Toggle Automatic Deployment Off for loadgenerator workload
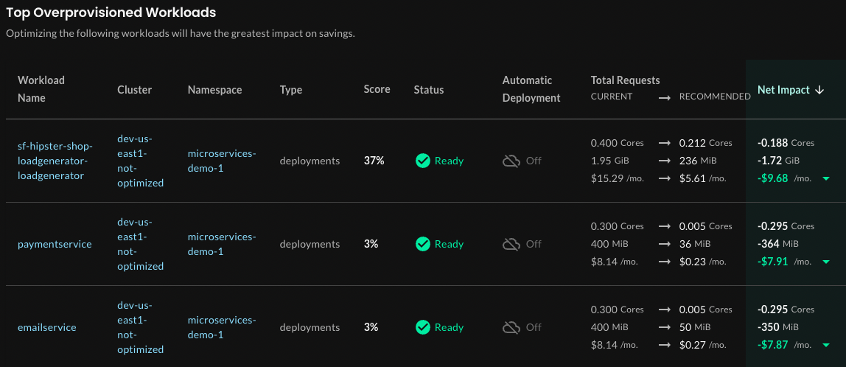Screen dimensions: 846x367 click(x=533, y=161)
